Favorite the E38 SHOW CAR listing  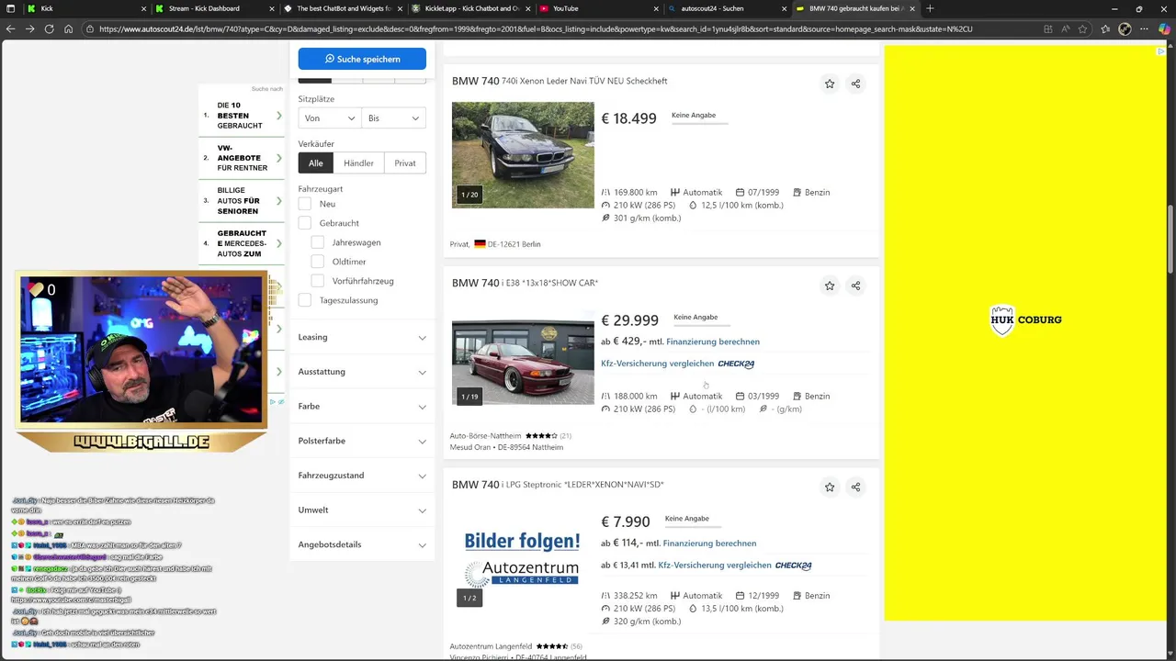[x=830, y=286]
